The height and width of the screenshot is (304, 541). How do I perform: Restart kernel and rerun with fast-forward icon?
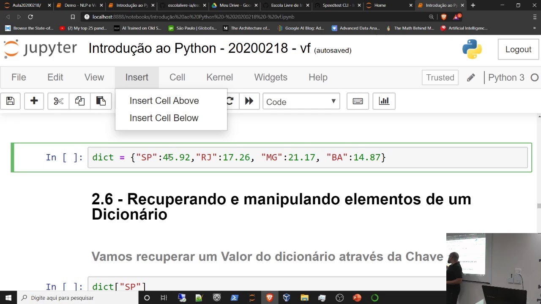click(x=249, y=101)
